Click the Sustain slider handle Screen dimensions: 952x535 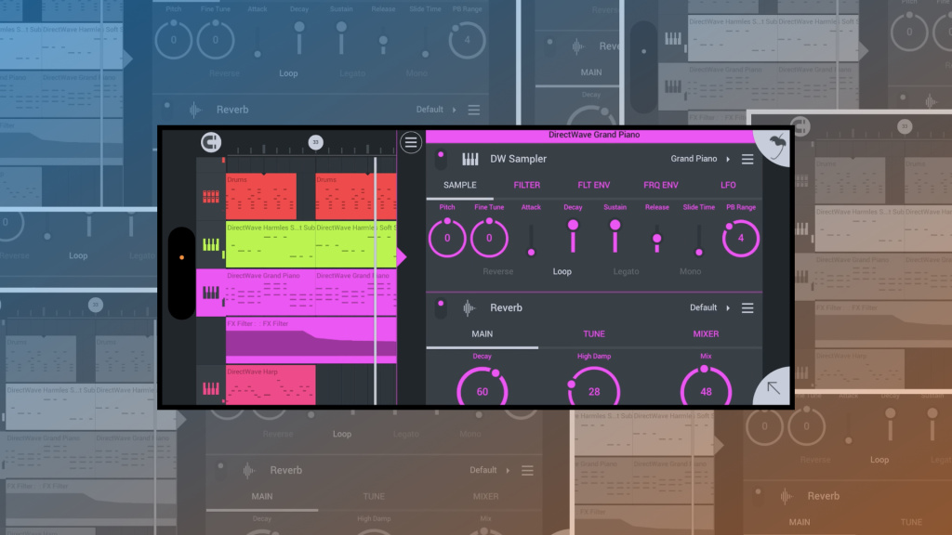[x=615, y=225]
